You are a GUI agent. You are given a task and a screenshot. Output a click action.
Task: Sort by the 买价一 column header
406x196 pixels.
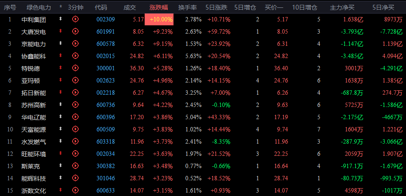click(x=274, y=7)
